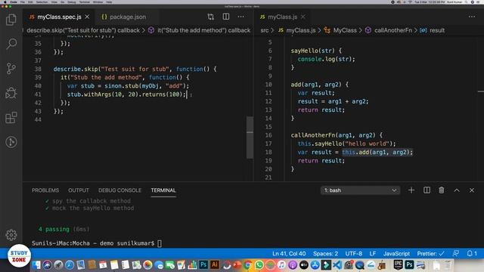
Task: Kill the terminal with the trash icon
Action: (442, 190)
